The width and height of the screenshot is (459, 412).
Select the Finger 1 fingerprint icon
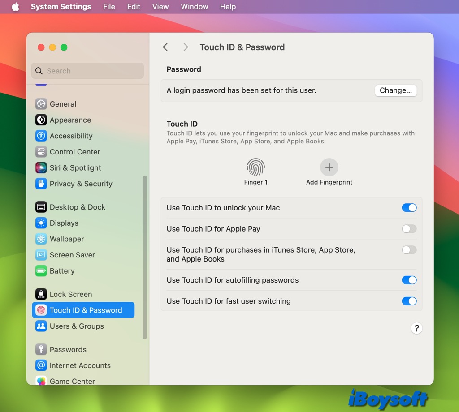pos(256,166)
